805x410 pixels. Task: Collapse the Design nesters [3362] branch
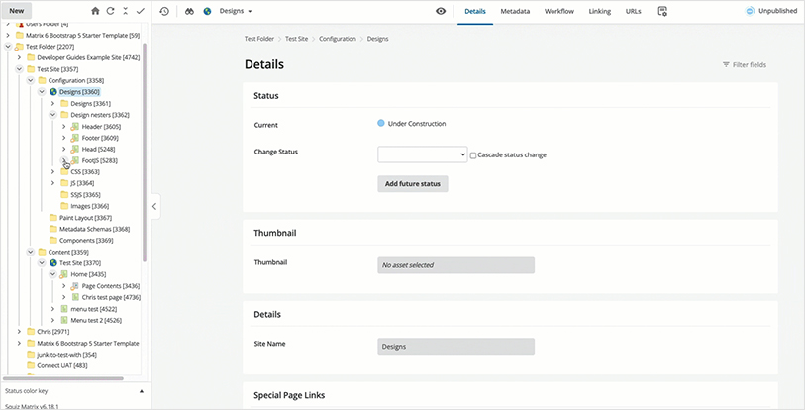click(52, 115)
